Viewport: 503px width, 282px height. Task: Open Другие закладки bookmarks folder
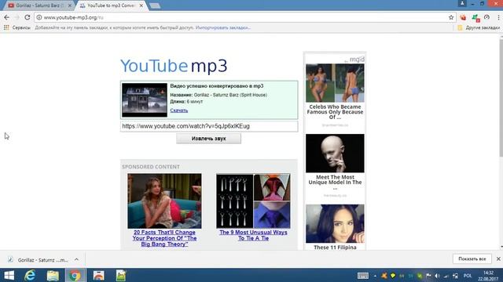coord(479,28)
